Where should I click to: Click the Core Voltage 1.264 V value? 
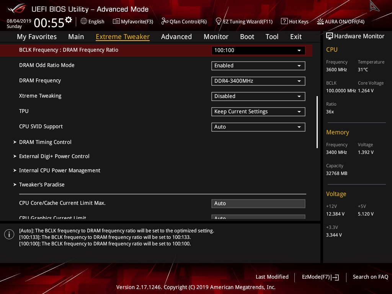(x=366, y=91)
